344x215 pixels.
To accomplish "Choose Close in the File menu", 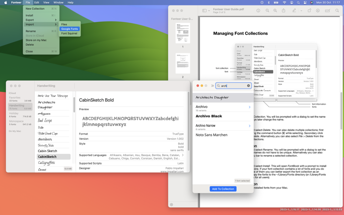I will click(x=41, y=51).
